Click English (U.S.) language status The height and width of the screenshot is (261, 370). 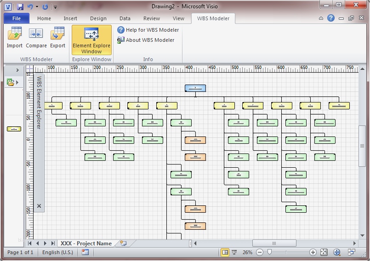pyautogui.click(x=57, y=252)
